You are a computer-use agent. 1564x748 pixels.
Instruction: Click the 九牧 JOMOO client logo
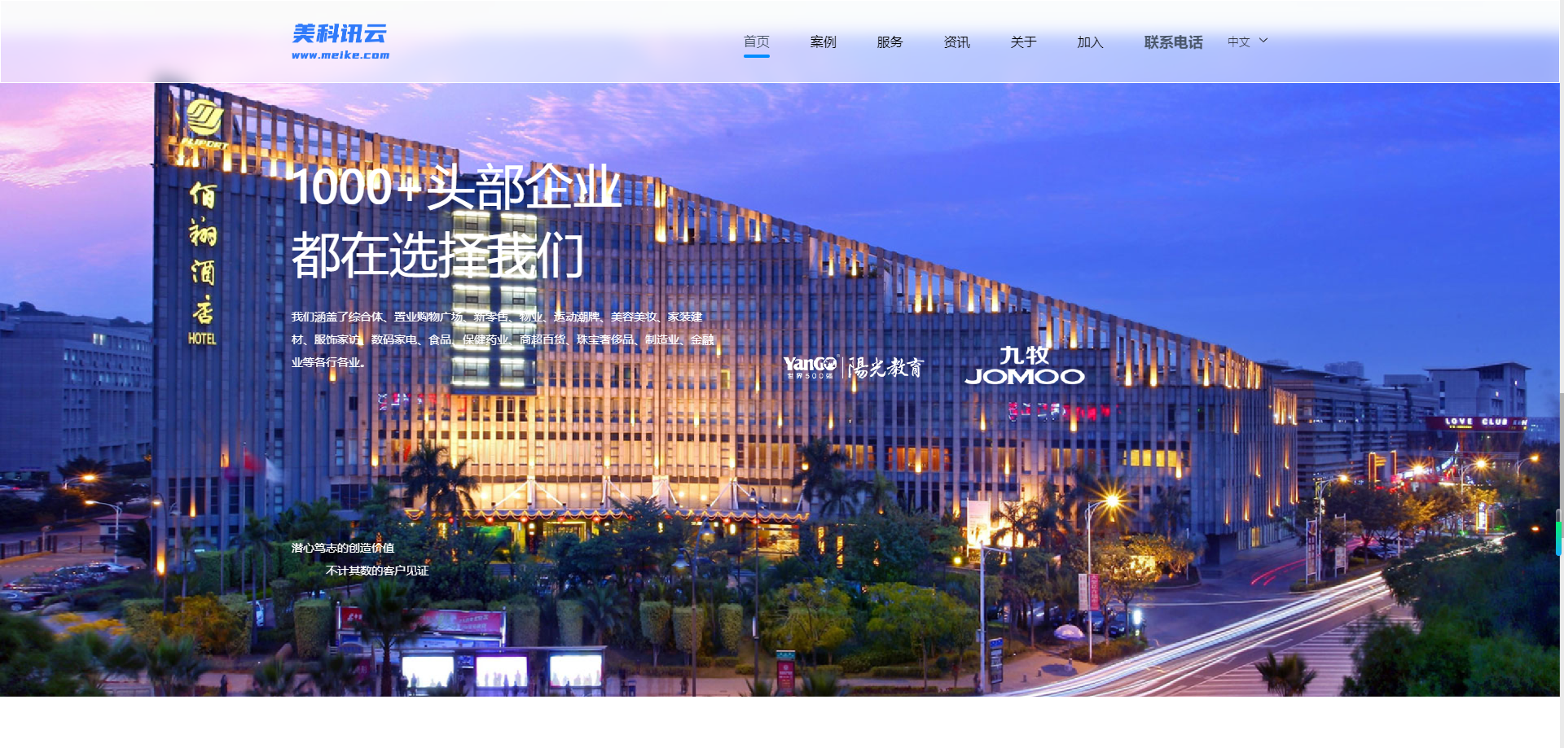click(x=1025, y=366)
